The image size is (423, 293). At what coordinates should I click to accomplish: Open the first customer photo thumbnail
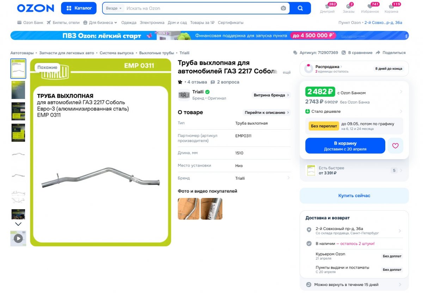coord(189,209)
